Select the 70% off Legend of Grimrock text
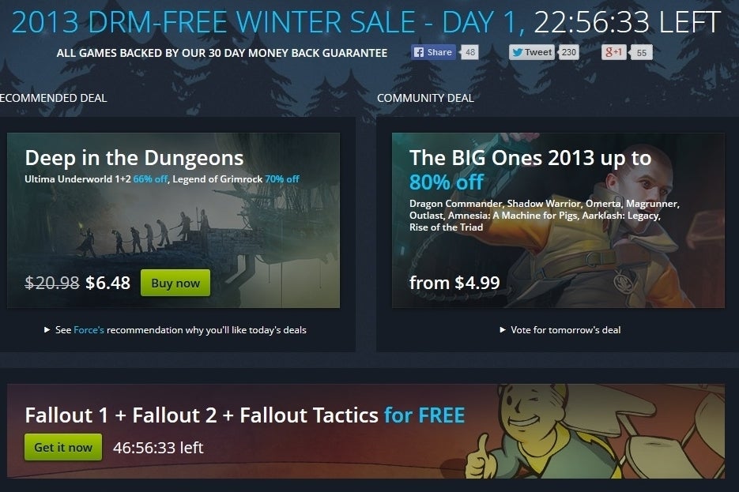Viewport: 739px width, 492px height. click(282, 179)
